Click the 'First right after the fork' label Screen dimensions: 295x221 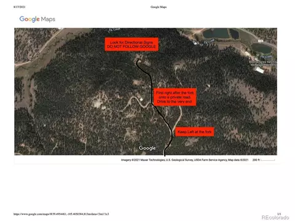coord(175,97)
